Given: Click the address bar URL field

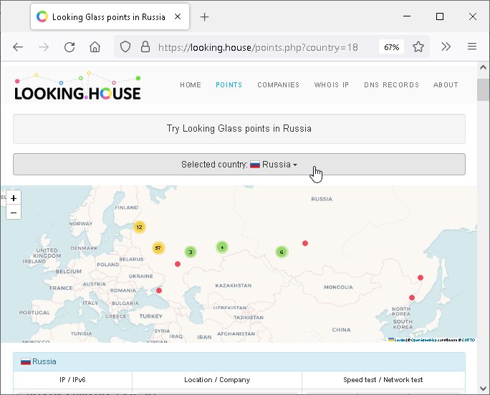Looking at the screenshot, I should pos(258,47).
